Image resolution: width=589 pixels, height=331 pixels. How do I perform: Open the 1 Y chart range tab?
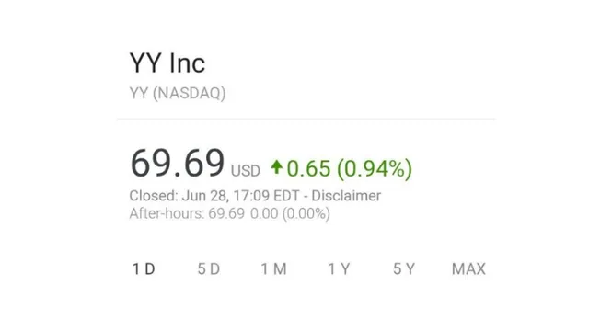coord(339,268)
